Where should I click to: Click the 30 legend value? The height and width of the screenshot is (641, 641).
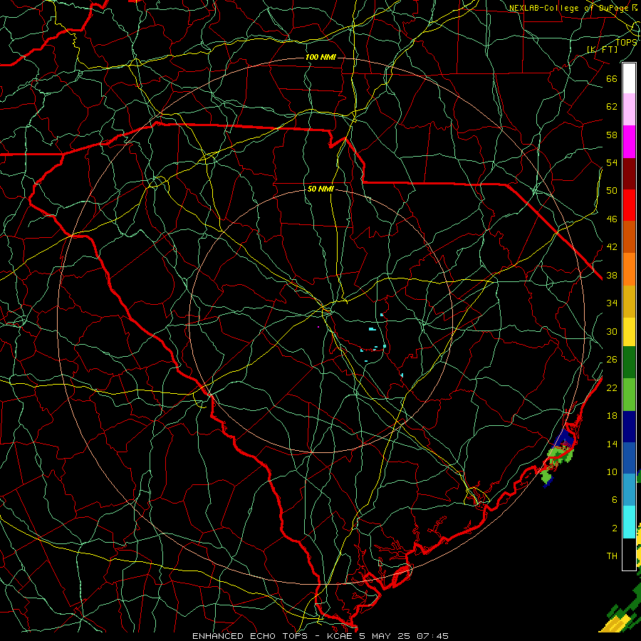click(612, 331)
